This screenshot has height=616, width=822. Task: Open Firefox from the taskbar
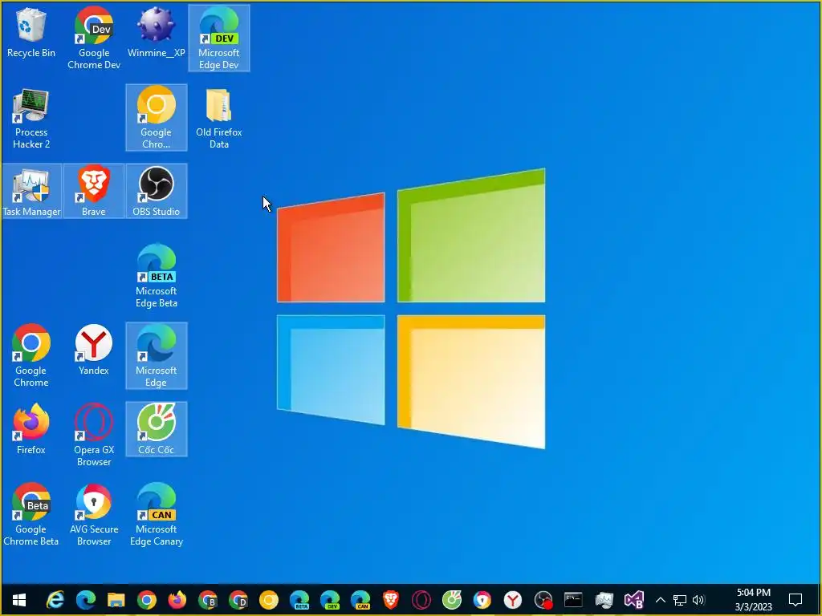pyautogui.click(x=177, y=600)
